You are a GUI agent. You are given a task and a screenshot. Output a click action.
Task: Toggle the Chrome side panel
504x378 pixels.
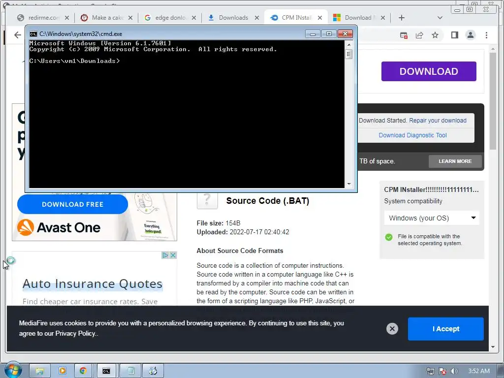tap(454, 35)
